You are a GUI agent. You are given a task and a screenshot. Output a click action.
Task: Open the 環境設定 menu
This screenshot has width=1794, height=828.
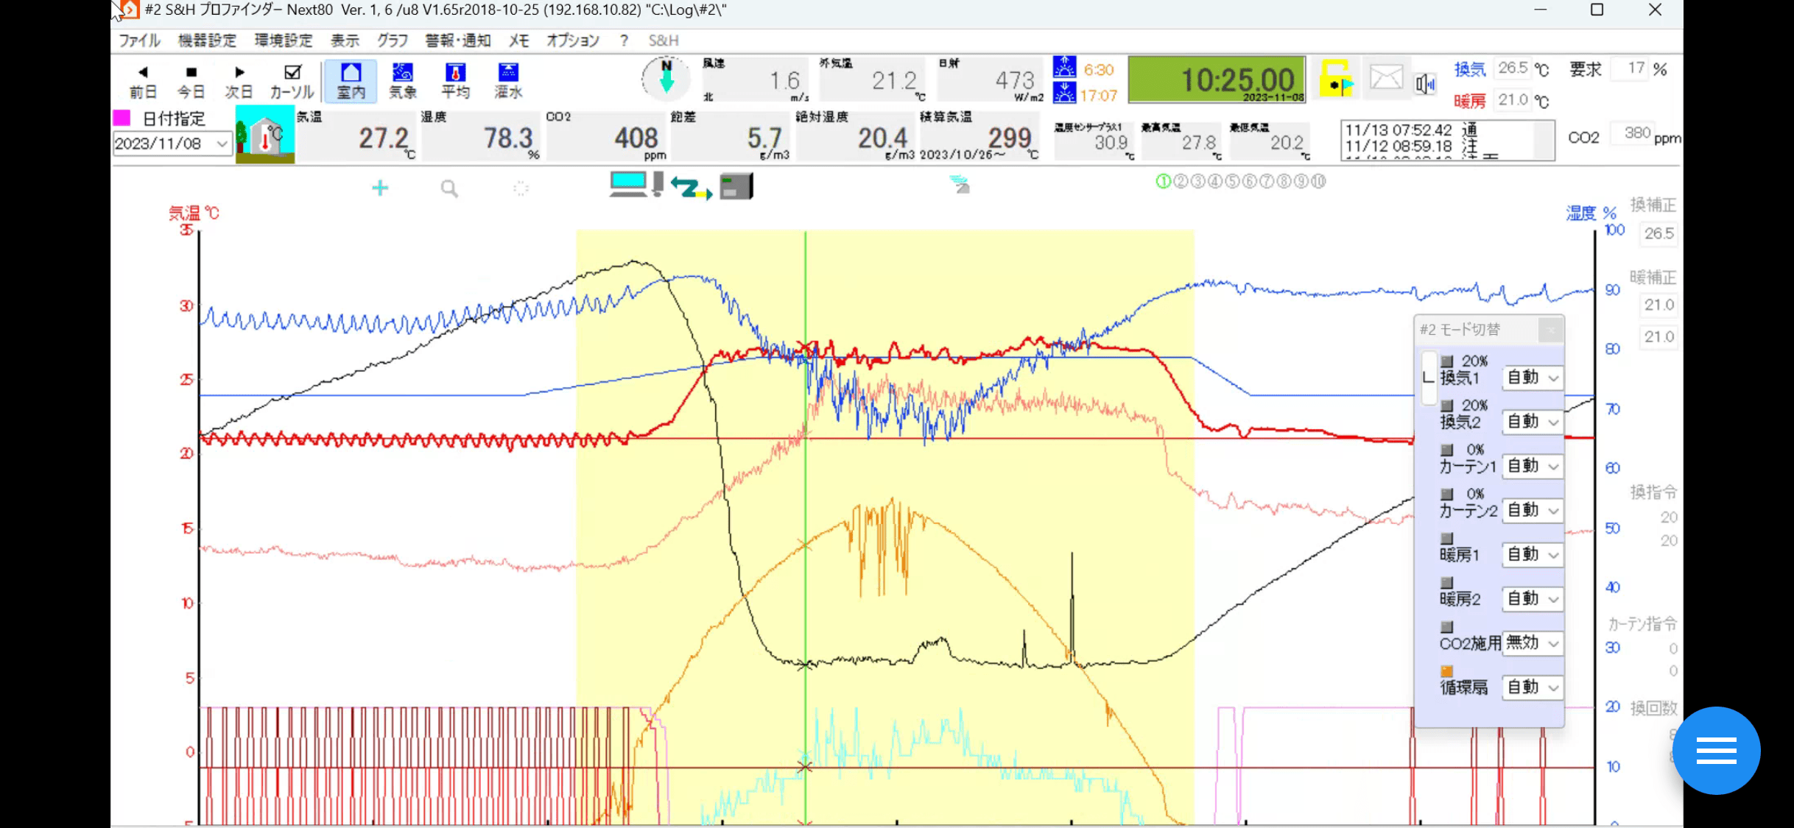click(x=283, y=40)
